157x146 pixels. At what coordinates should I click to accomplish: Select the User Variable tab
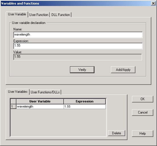[17, 14]
